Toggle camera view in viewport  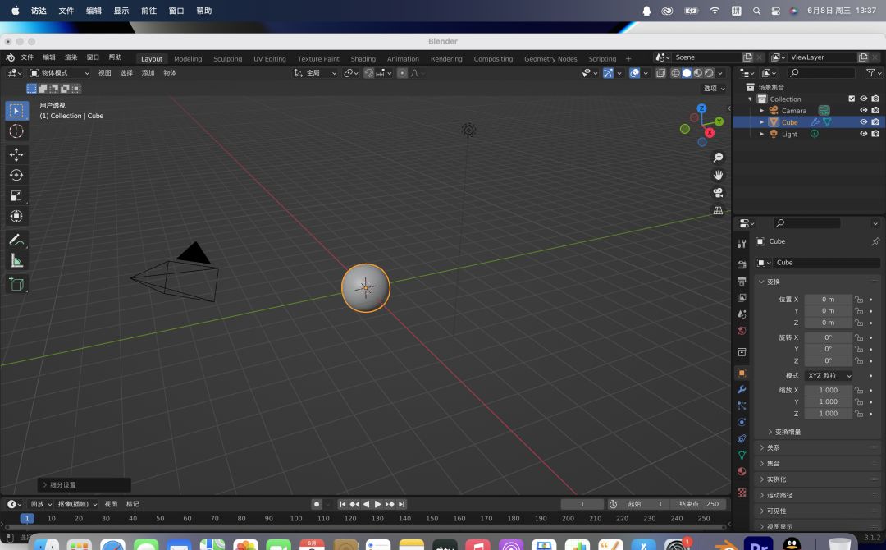point(718,193)
